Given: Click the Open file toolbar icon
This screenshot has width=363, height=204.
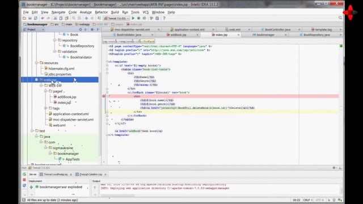Looking at the screenshot, I should 24,18.
